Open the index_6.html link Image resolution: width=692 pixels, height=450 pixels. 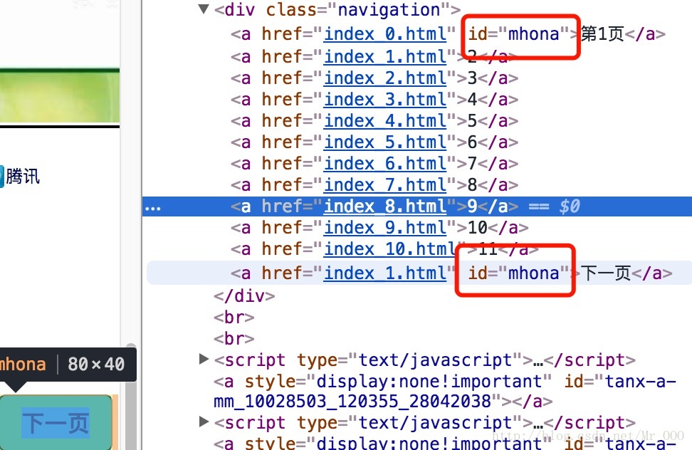pyautogui.click(x=385, y=163)
